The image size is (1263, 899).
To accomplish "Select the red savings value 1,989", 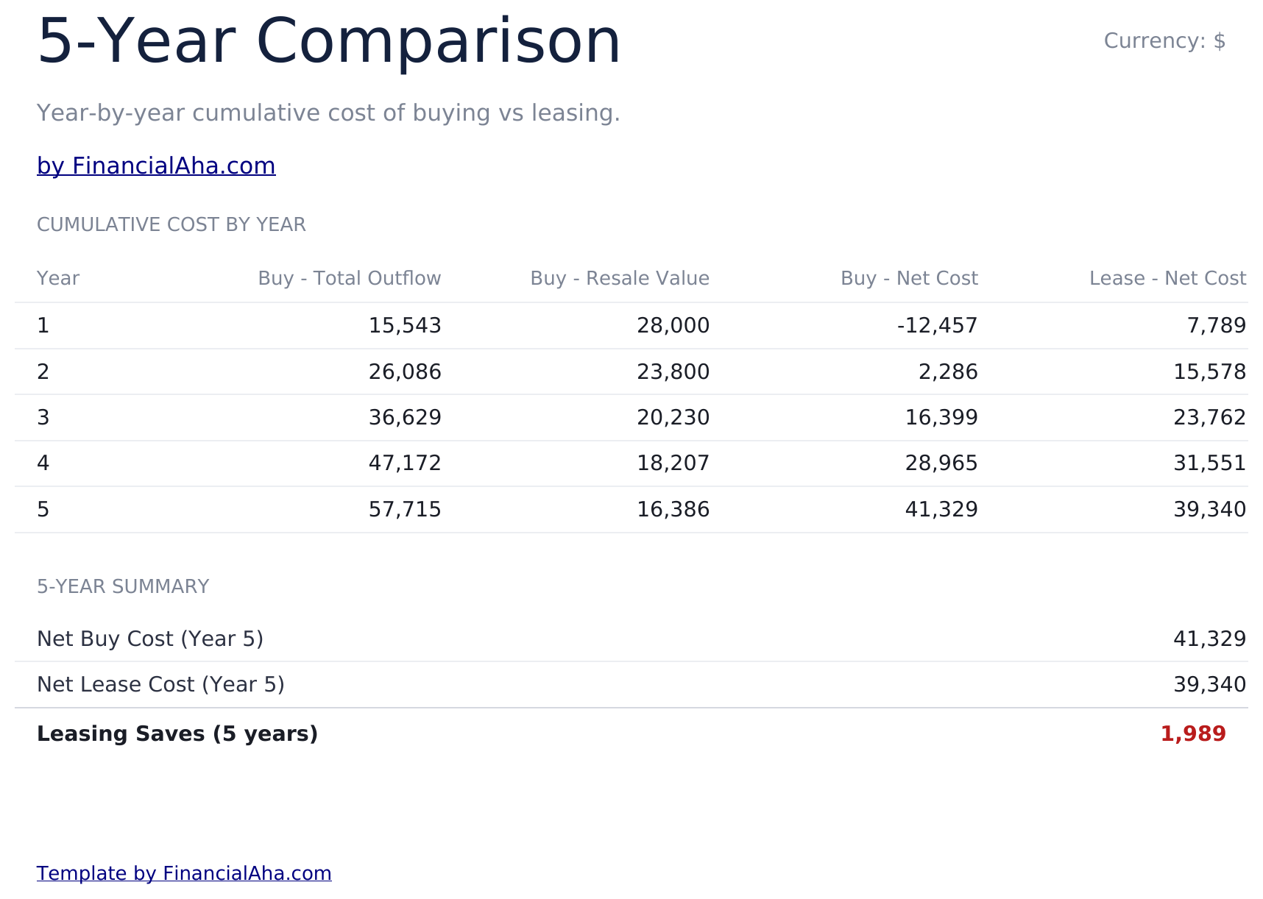I will pos(1193,734).
